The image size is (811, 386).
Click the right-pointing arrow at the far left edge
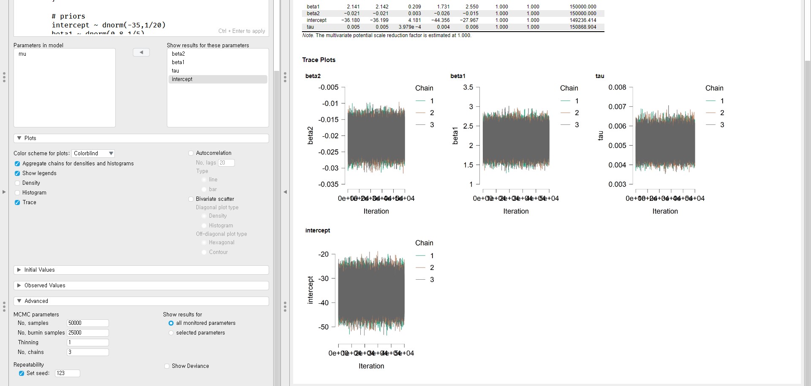tap(4, 192)
